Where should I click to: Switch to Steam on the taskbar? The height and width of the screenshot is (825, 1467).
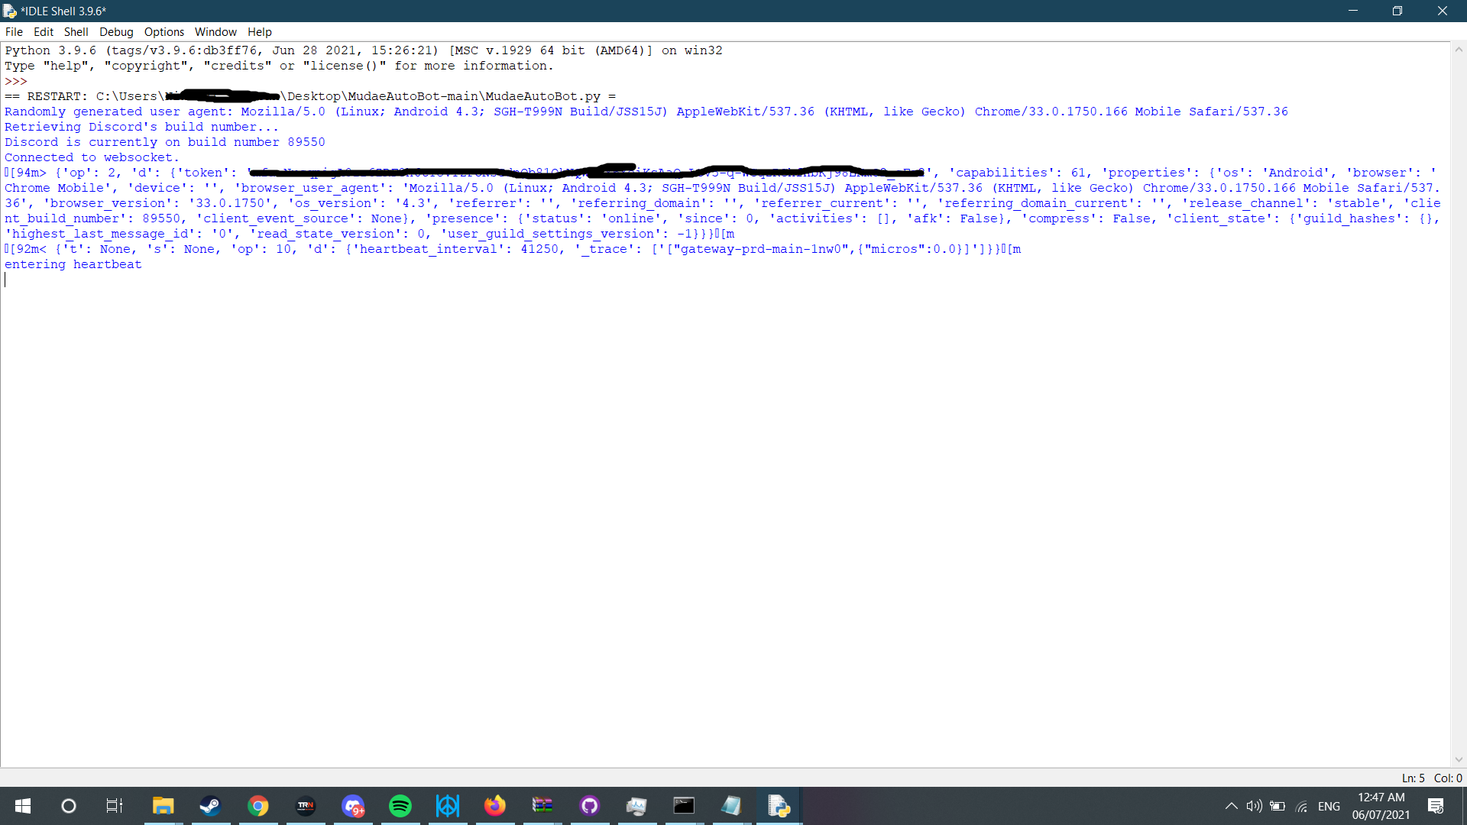click(x=210, y=806)
